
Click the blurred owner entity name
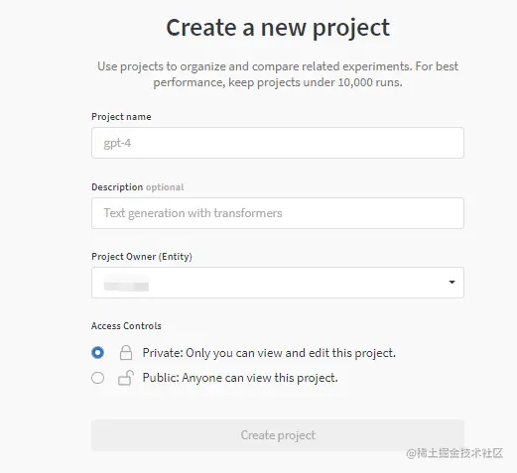click(126, 284)
